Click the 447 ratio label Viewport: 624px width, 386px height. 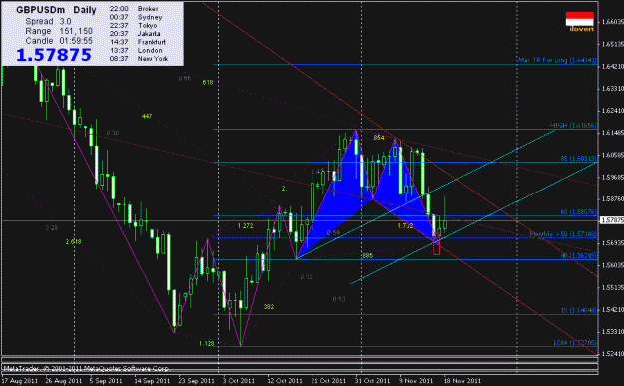[x=147, y=116]
